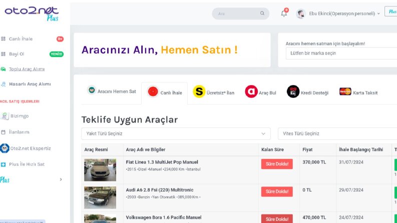The image size is (397, 223).
Task: Switch to Canlı İhale tab
Action: coord(165,93)
